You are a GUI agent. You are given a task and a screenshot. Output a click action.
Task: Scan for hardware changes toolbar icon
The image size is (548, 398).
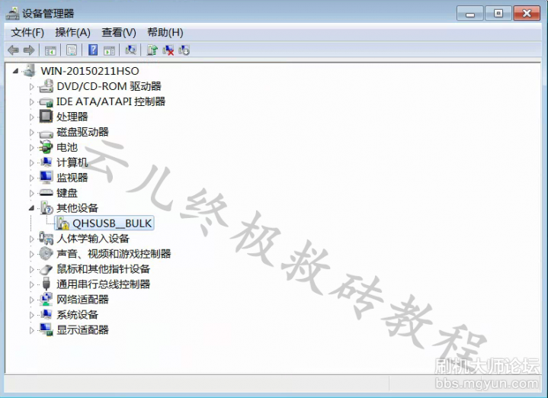click(x=130, y=50)
